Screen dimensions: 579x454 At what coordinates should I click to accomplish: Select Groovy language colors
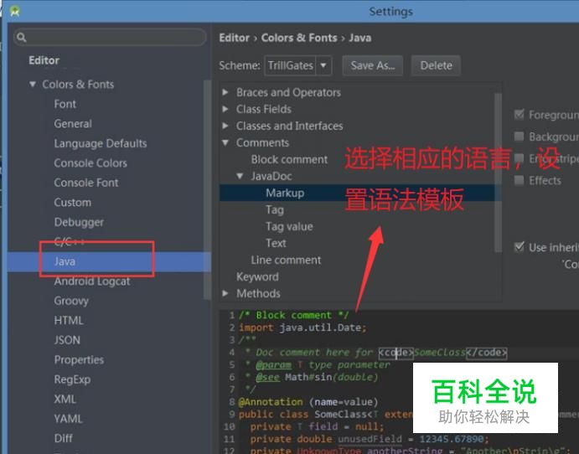pos(71,301)
